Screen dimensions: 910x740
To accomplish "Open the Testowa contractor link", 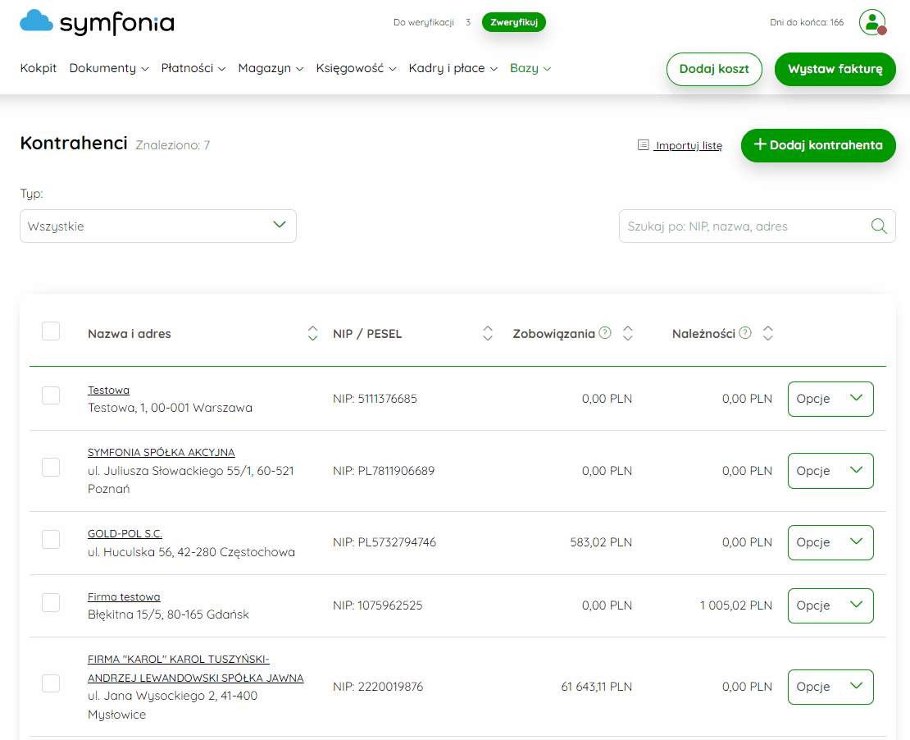I will pyautogui.click(x=108, y=391).
